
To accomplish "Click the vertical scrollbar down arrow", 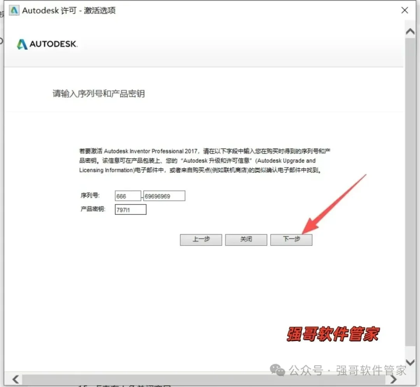I will [410, 362].
